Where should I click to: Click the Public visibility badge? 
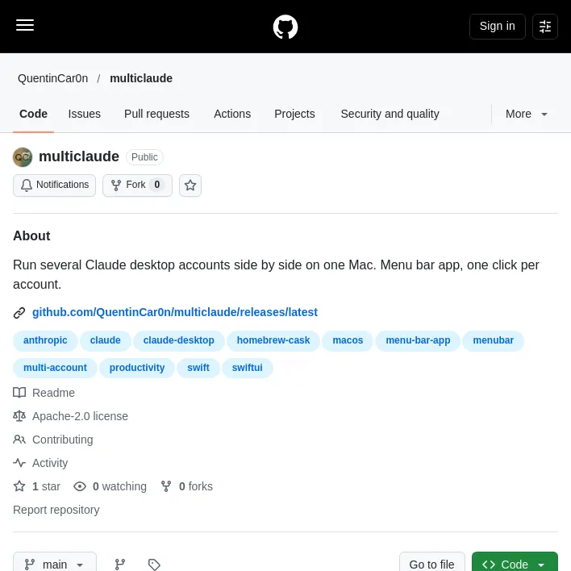pyautogui.click(x=144, y=157)
